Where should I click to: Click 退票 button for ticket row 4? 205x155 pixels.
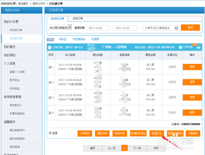tap(192, 113)
